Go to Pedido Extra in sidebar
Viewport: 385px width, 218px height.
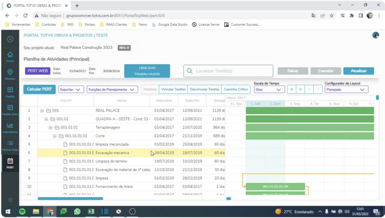[x=10, y=110]
